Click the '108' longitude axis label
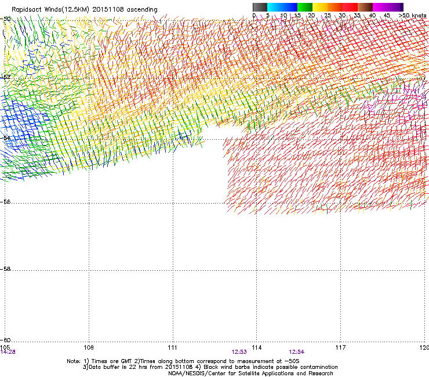429x377 pixels. pyautogui.click(x=89, y=347)
